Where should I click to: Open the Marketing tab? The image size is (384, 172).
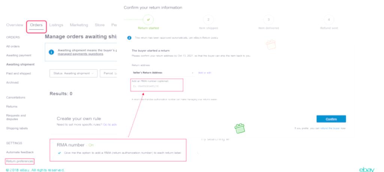pyautogui.click(x=79, y=25)
